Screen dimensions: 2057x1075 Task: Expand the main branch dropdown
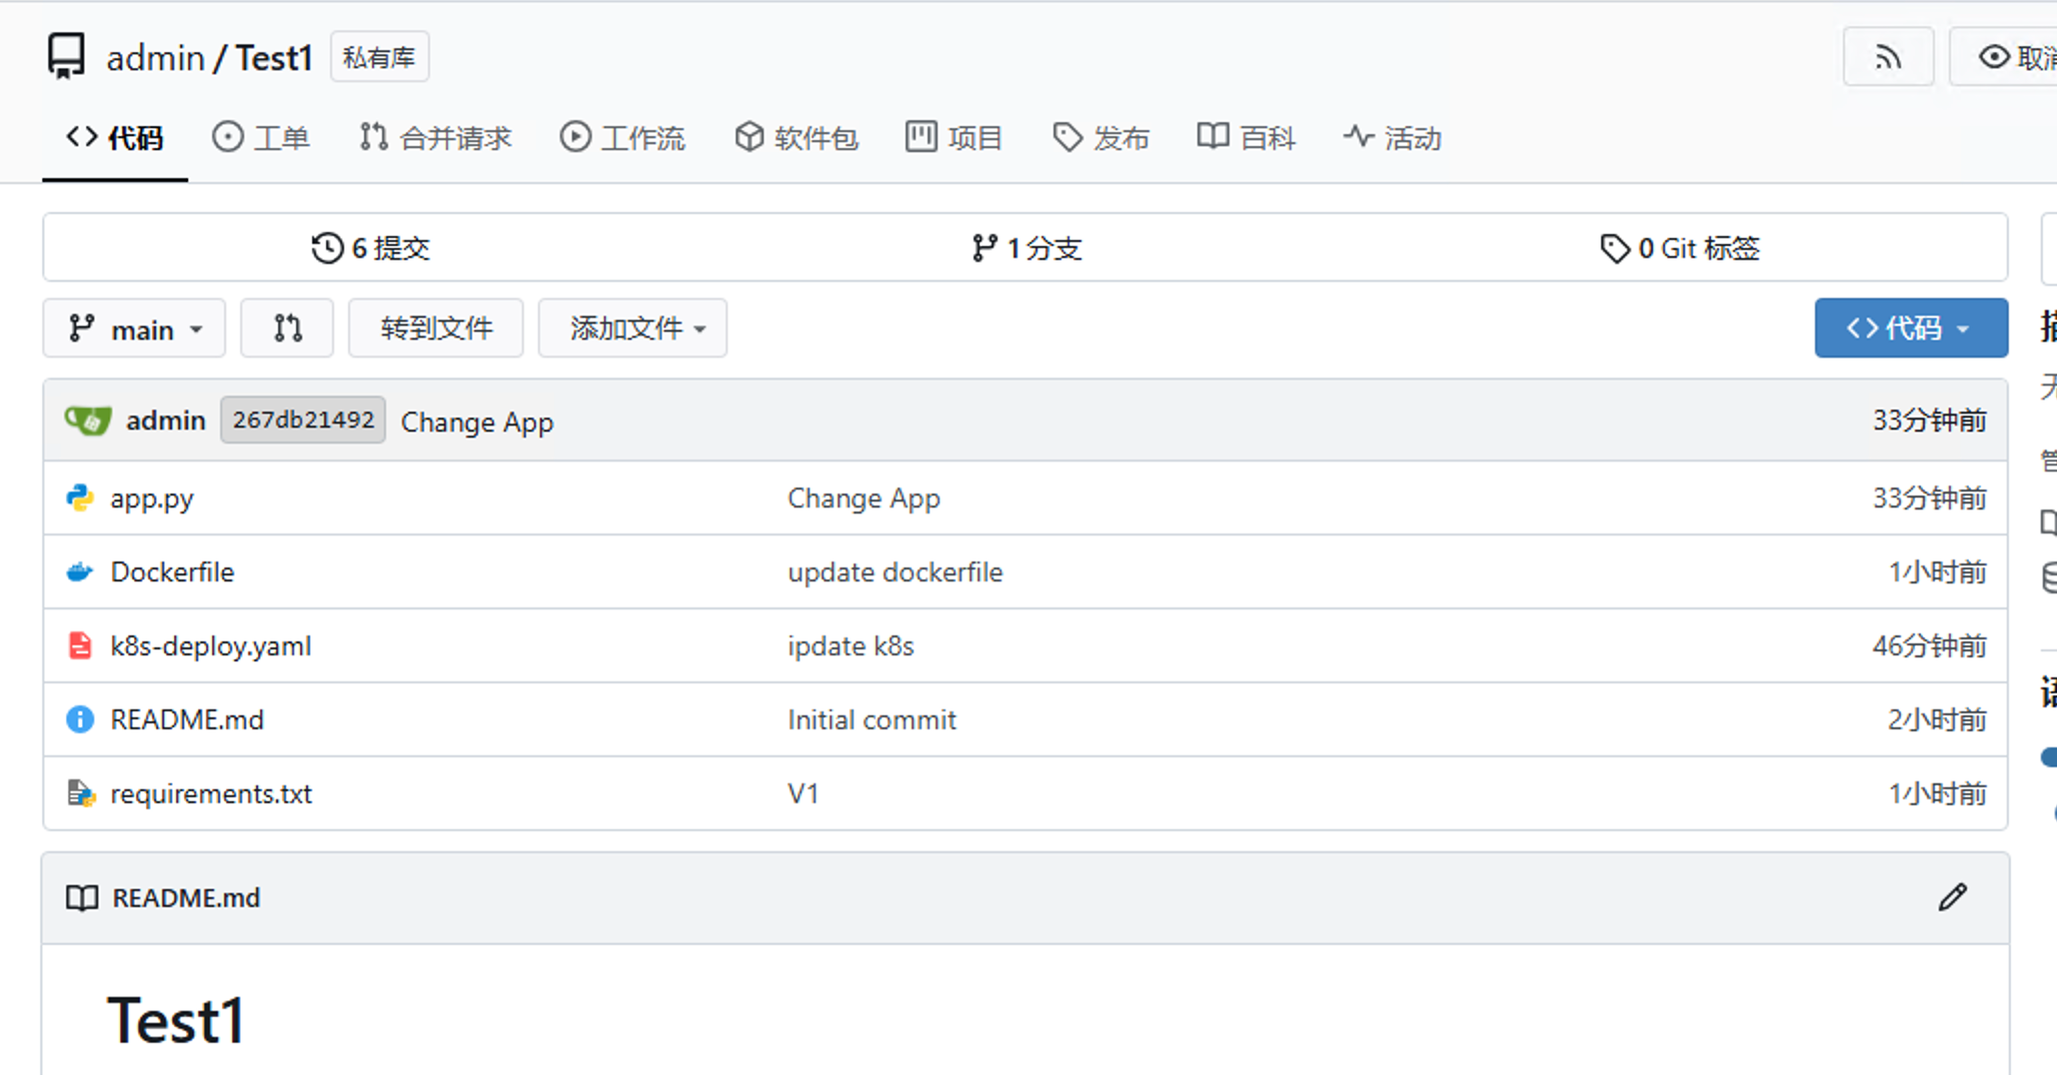pos(134,329)
